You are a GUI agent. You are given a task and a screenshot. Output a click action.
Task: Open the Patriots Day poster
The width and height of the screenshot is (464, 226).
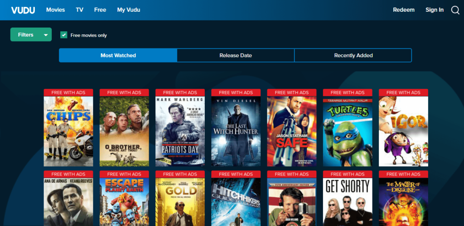[180, 131]
